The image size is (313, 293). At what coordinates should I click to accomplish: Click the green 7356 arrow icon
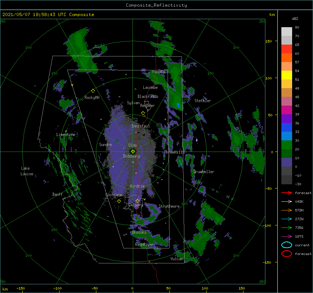287,228
